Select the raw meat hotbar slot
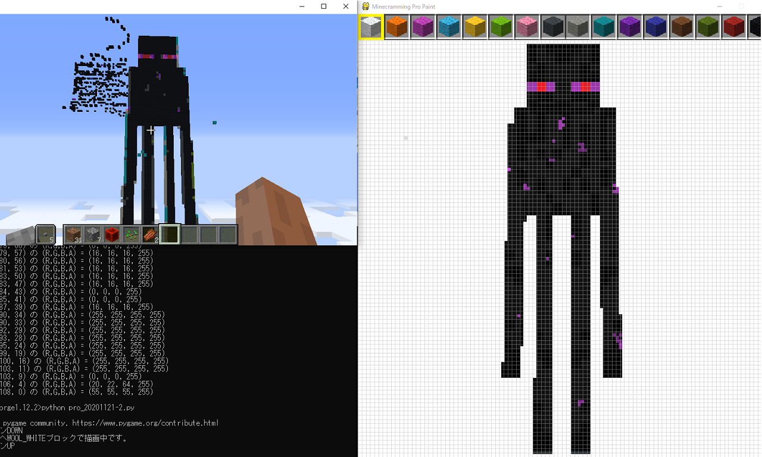Screen dimensions: 762x457 pyautogui.click(x=151, y=234)
